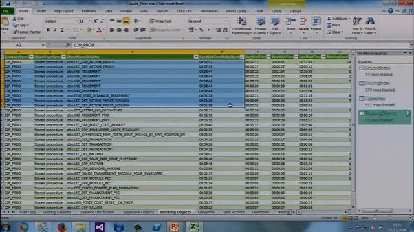Align text right in the cell
Image resolution: width=414 pixels, height=232 pixels.
pyautogui.click(x=126, y=30)
